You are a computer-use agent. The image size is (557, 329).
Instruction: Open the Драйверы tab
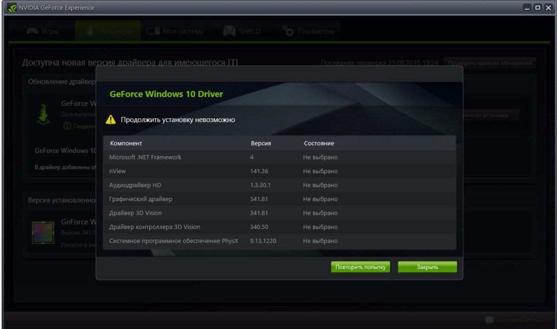(x=108, y=31)
